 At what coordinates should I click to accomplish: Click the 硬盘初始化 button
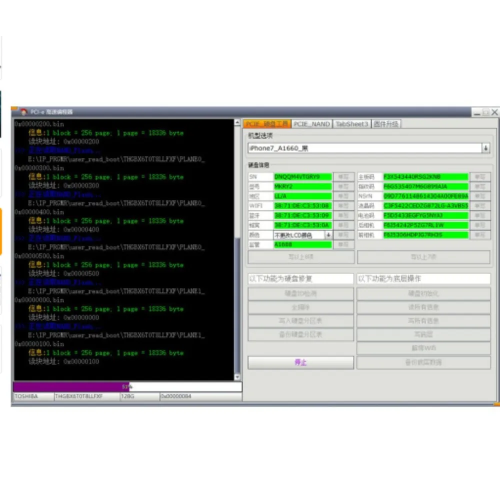[x=423, y=293]
